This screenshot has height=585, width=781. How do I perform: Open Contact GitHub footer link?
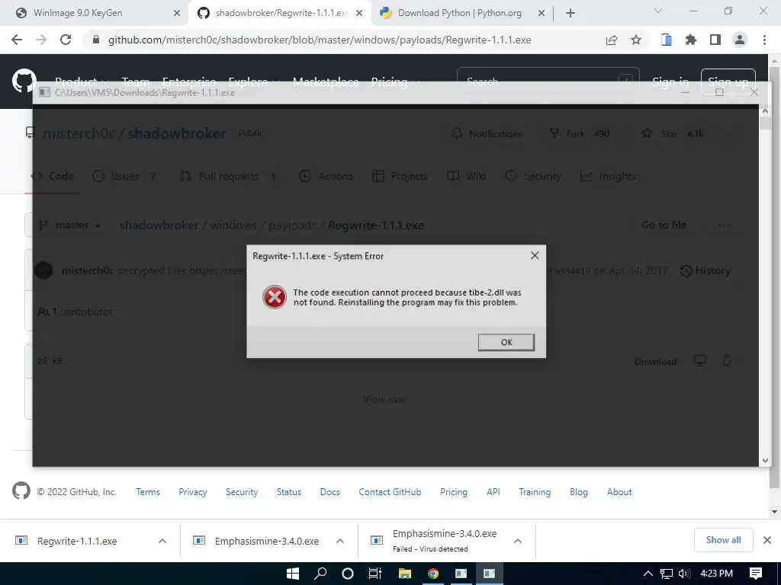tap(390, 492)
